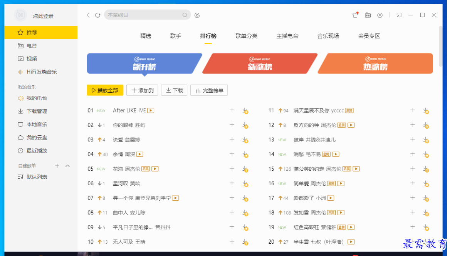Image resolution: width=450 pixels, height=256 pixels.
Task: Open the 完整榜单 full chart
Action: pyautogui.click(x=209, y=90)
